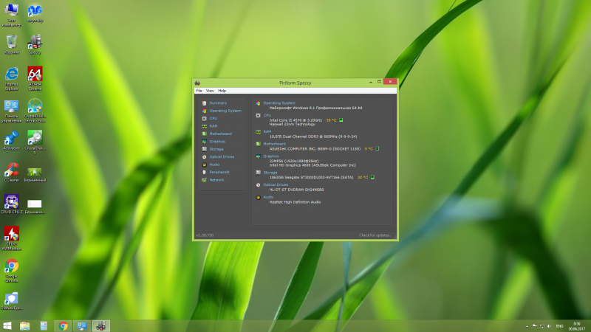This screenshot has width=591, height=332.
Task: Select Network in the Speccy sidebar
Action: click(216, 179)
